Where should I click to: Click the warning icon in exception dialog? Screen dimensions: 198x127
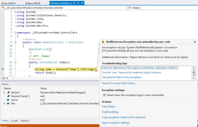coord(103,42)
